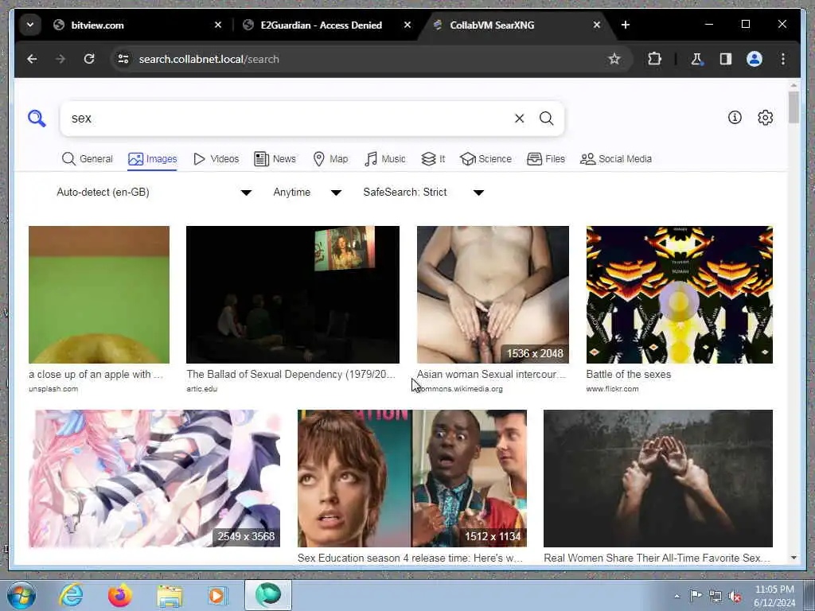Click the www.flickr.com source link
815x611 pixels.
point(612,388)
